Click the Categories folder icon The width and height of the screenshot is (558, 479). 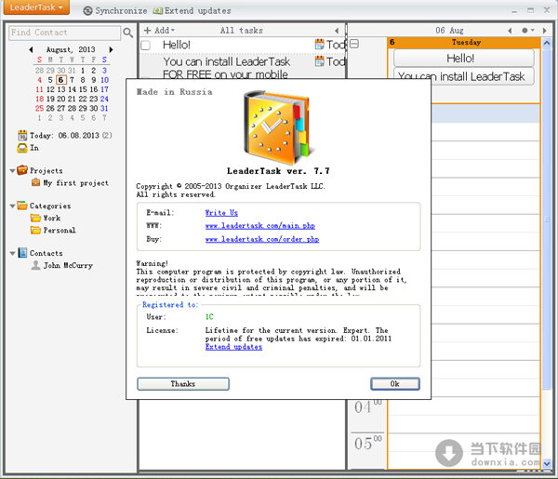coord(22,206)
